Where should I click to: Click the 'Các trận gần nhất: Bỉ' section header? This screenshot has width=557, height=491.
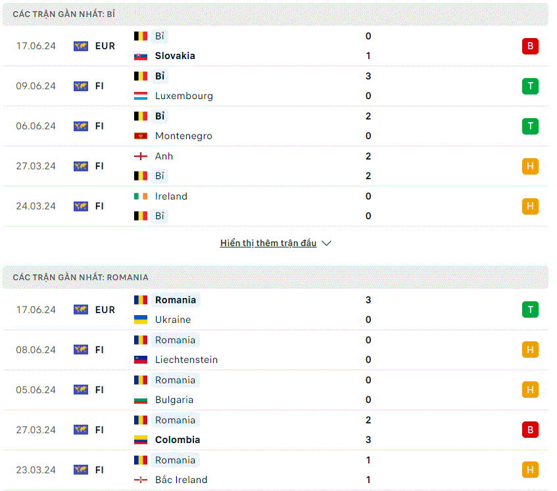tap(276, 14)
